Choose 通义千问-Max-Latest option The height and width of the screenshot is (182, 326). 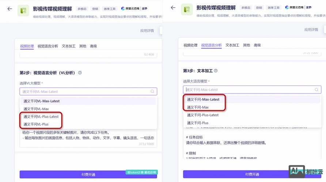click(x=252, y=99)
